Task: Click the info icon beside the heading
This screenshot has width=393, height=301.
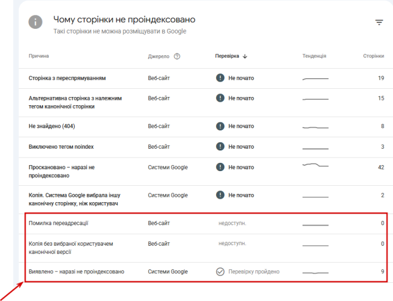Action: point(35,22)
